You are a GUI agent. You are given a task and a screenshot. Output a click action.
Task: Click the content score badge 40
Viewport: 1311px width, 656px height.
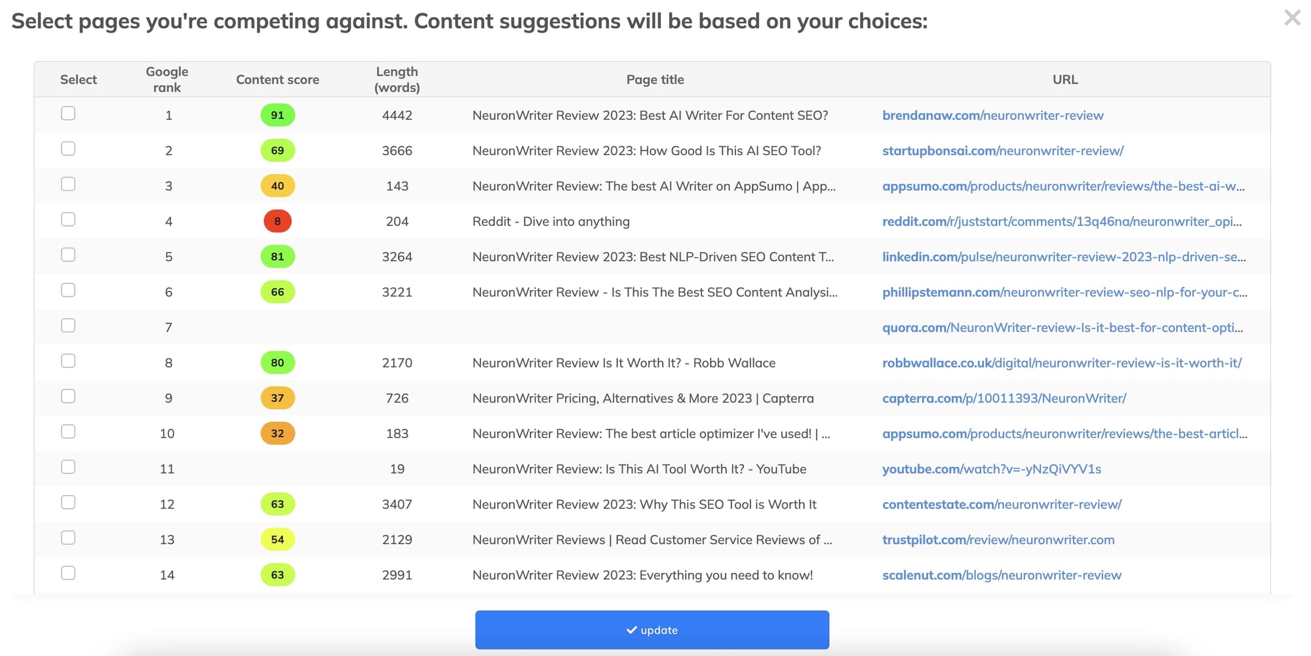click(278, 186)
